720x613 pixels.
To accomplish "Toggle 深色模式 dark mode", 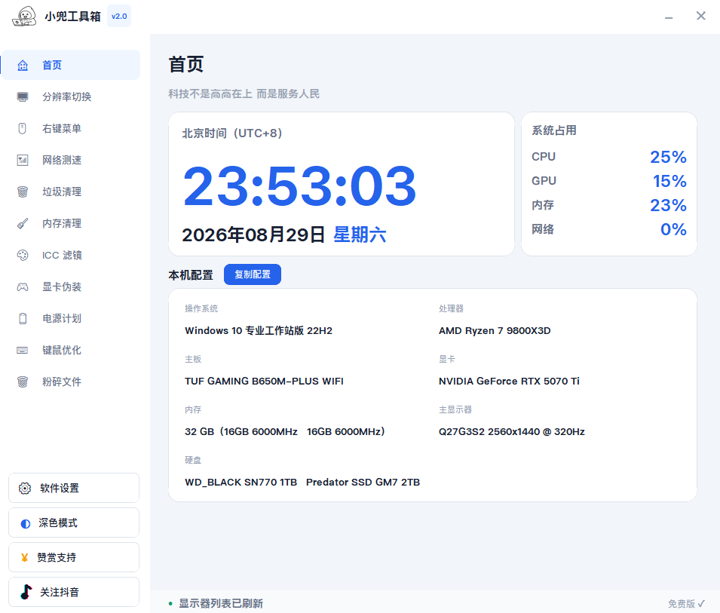I will (x=74, y=523).
